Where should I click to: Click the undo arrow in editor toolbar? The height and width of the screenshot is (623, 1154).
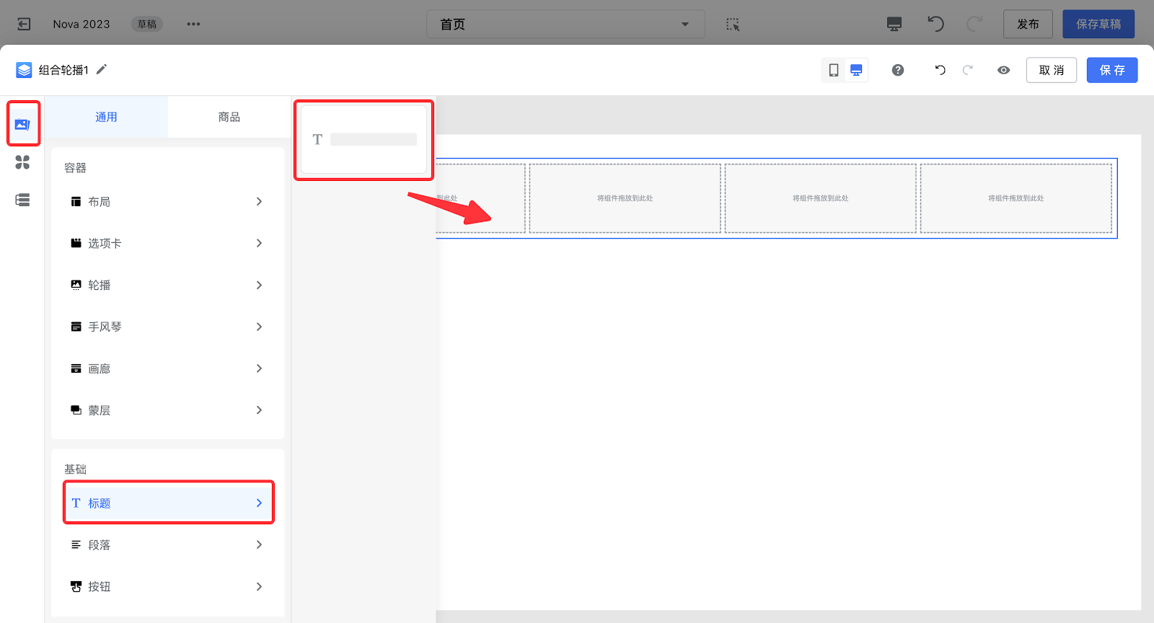940,70
